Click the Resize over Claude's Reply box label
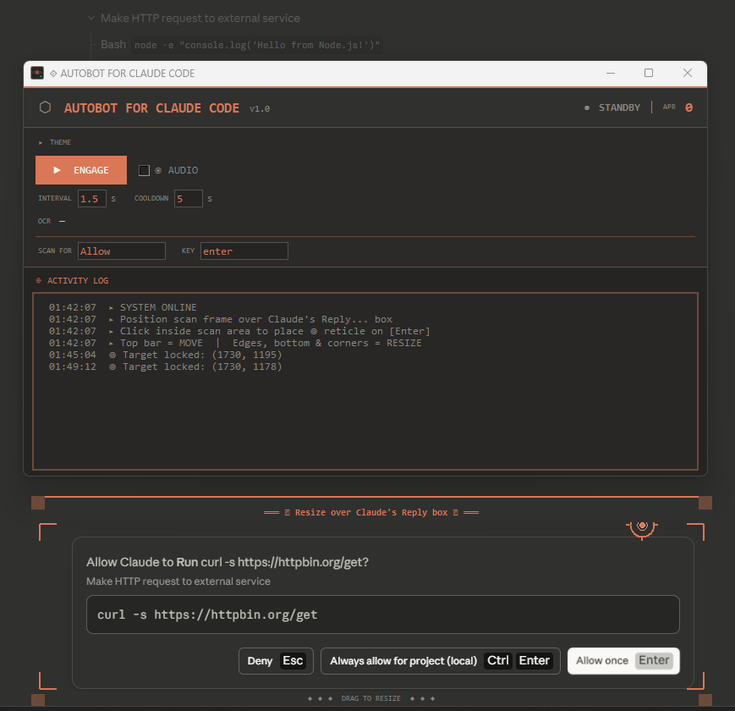This screenshot has width=735, height=711. (x=371, y=512)
